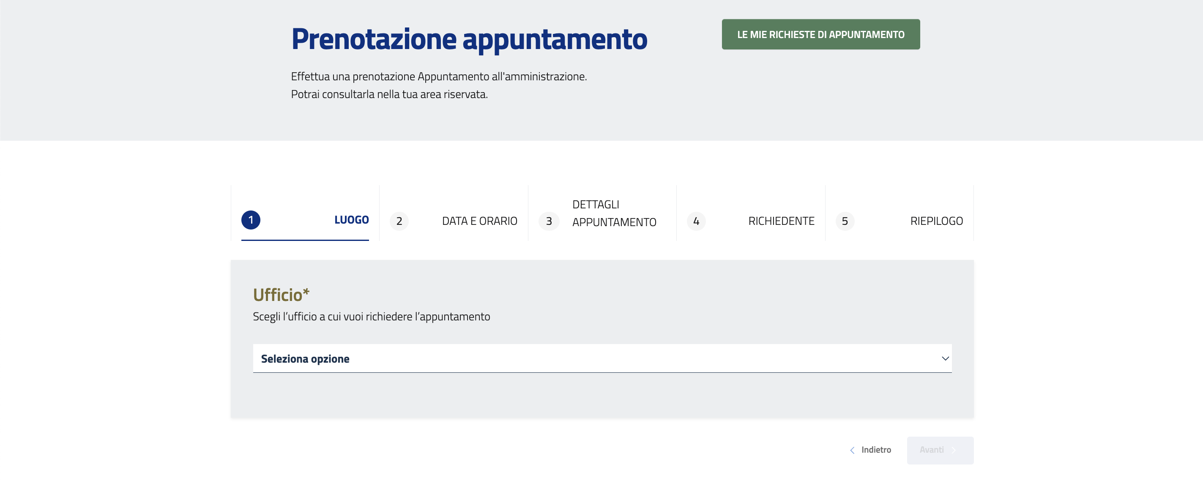Switch to the DATA E ORARIO step

point(479,221)
